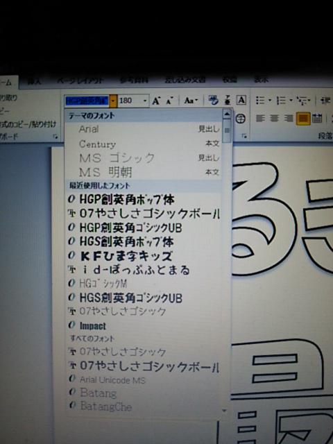The image size is (333, 444).
Task: Apply numbered list formatting
Action: coord(281,100)
